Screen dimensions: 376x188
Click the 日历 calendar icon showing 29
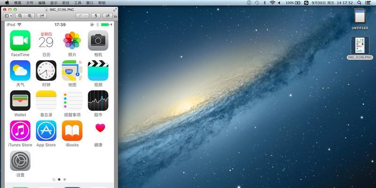(x=46, y=40)
